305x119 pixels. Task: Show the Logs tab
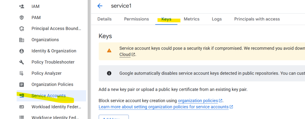pos(217,19)
